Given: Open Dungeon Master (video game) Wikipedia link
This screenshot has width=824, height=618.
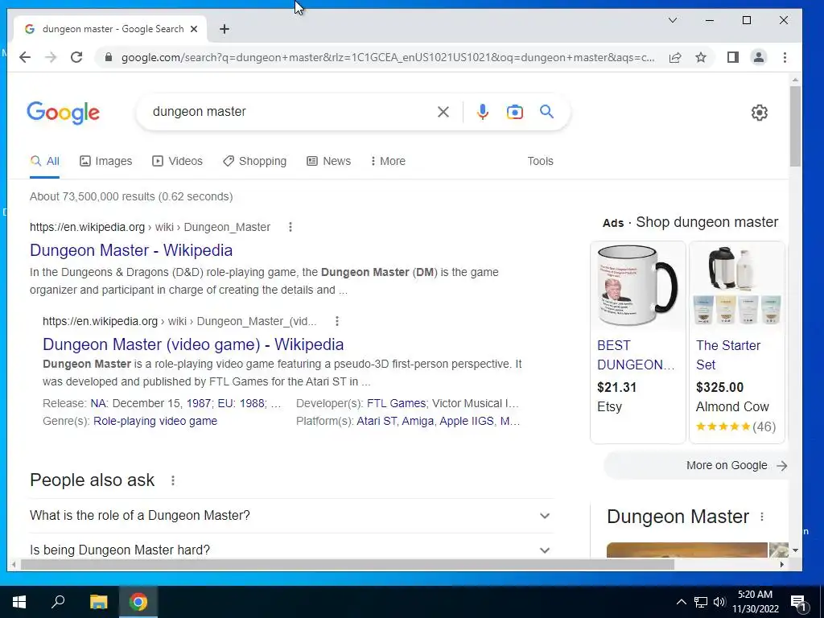Looking at the screenshot, I should [x=193, y=344].
